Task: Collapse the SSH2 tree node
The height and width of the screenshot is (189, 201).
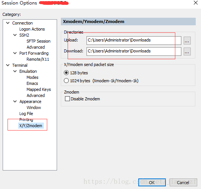Action: (x=15, y=35)
